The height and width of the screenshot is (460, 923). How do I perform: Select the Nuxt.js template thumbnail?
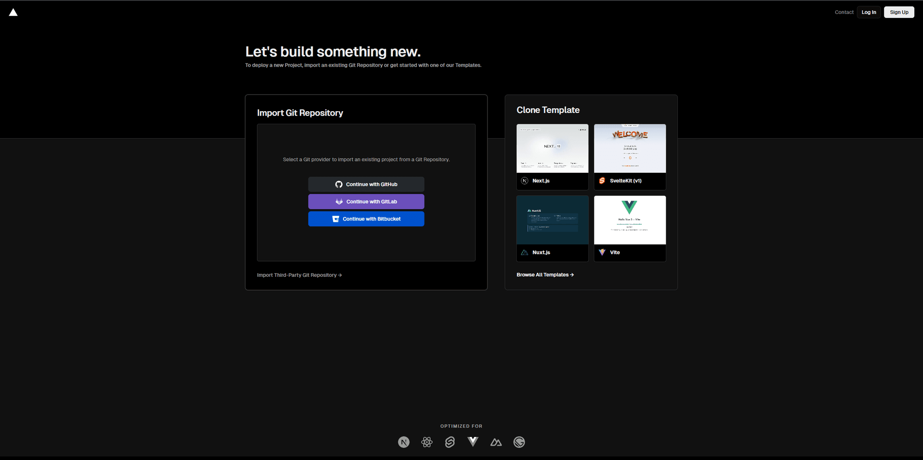point(552,220)
